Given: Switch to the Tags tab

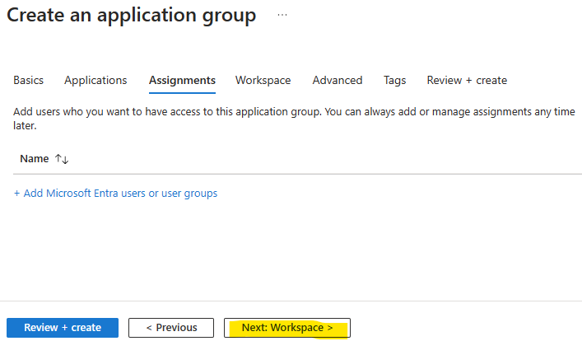Looking at the screenshot, I should pos(394,80).
